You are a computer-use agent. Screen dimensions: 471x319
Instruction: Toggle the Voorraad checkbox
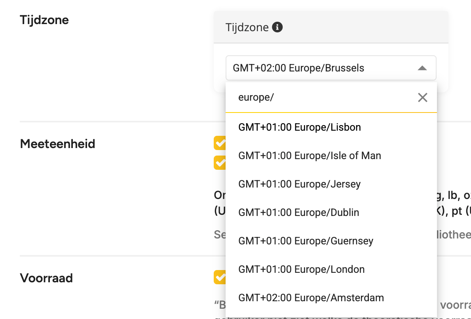click(x=220, y=277)
